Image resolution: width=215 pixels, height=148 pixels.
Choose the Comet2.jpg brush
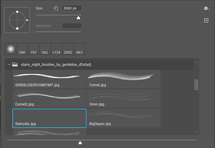click(49, 99)
